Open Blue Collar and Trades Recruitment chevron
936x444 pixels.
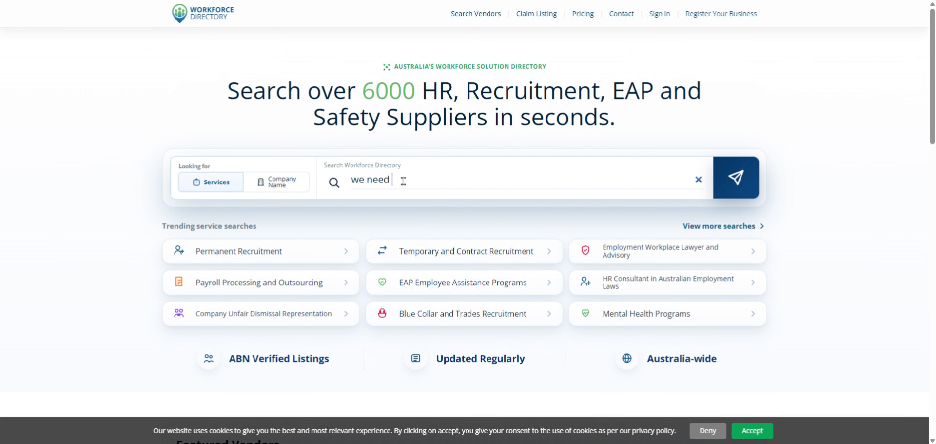(x=549, y=314)
